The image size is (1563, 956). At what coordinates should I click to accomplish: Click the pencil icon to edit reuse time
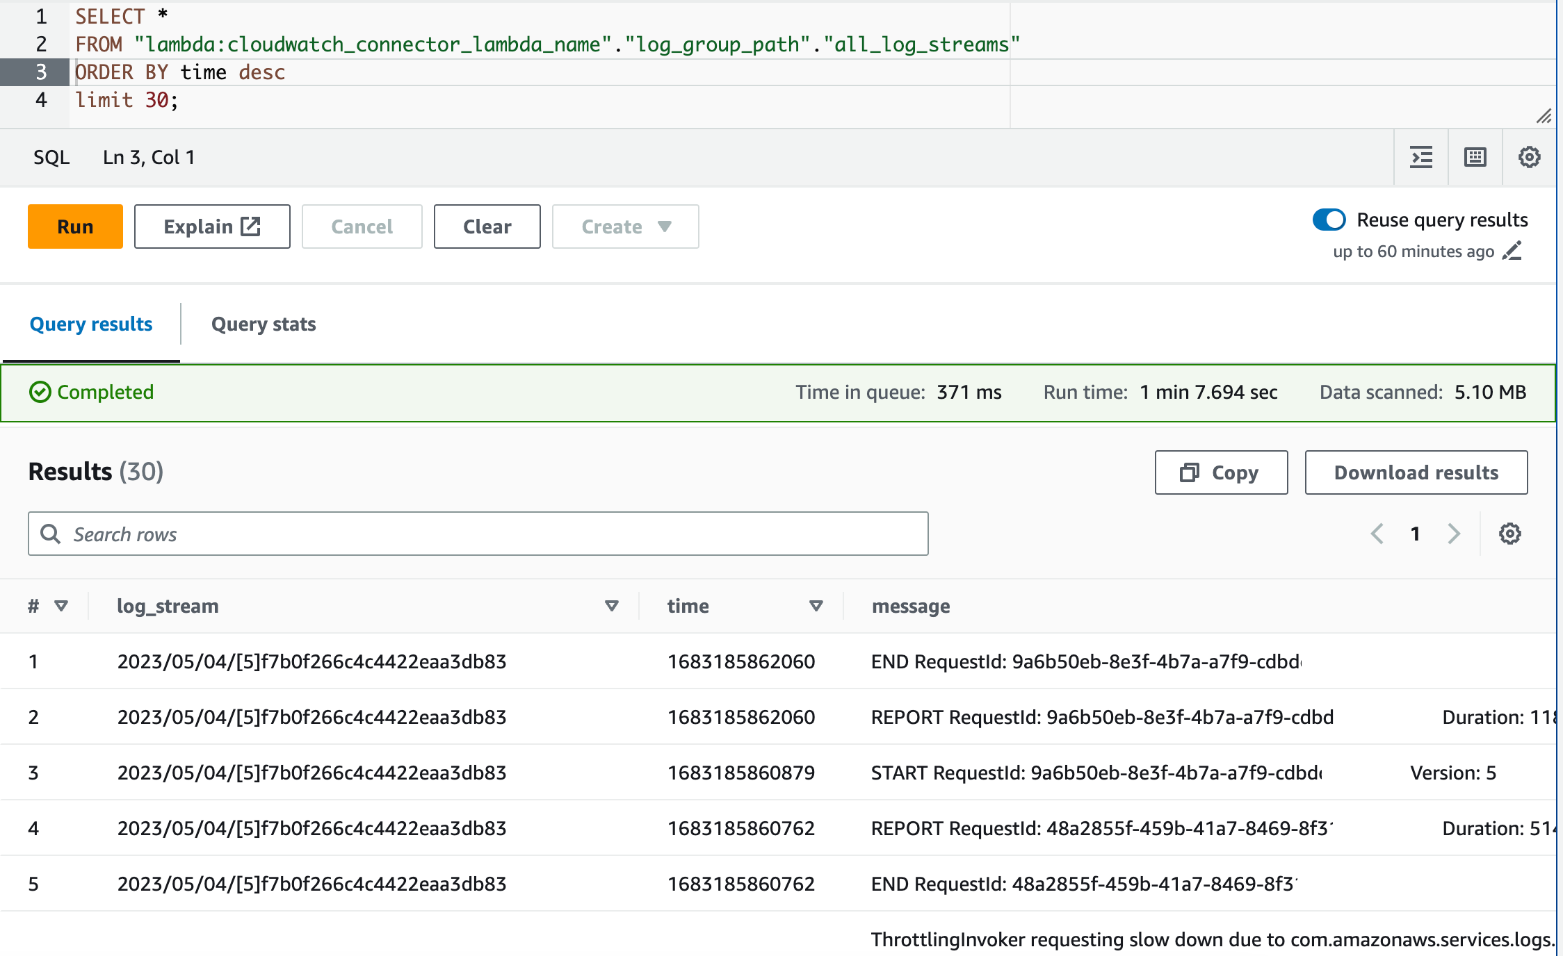click(1512, 251)
